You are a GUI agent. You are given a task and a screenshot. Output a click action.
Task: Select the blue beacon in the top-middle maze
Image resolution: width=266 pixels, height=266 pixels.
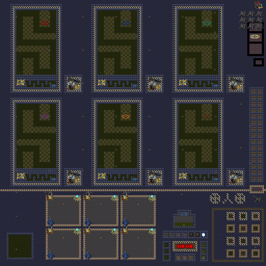click(x=126, y=23)
